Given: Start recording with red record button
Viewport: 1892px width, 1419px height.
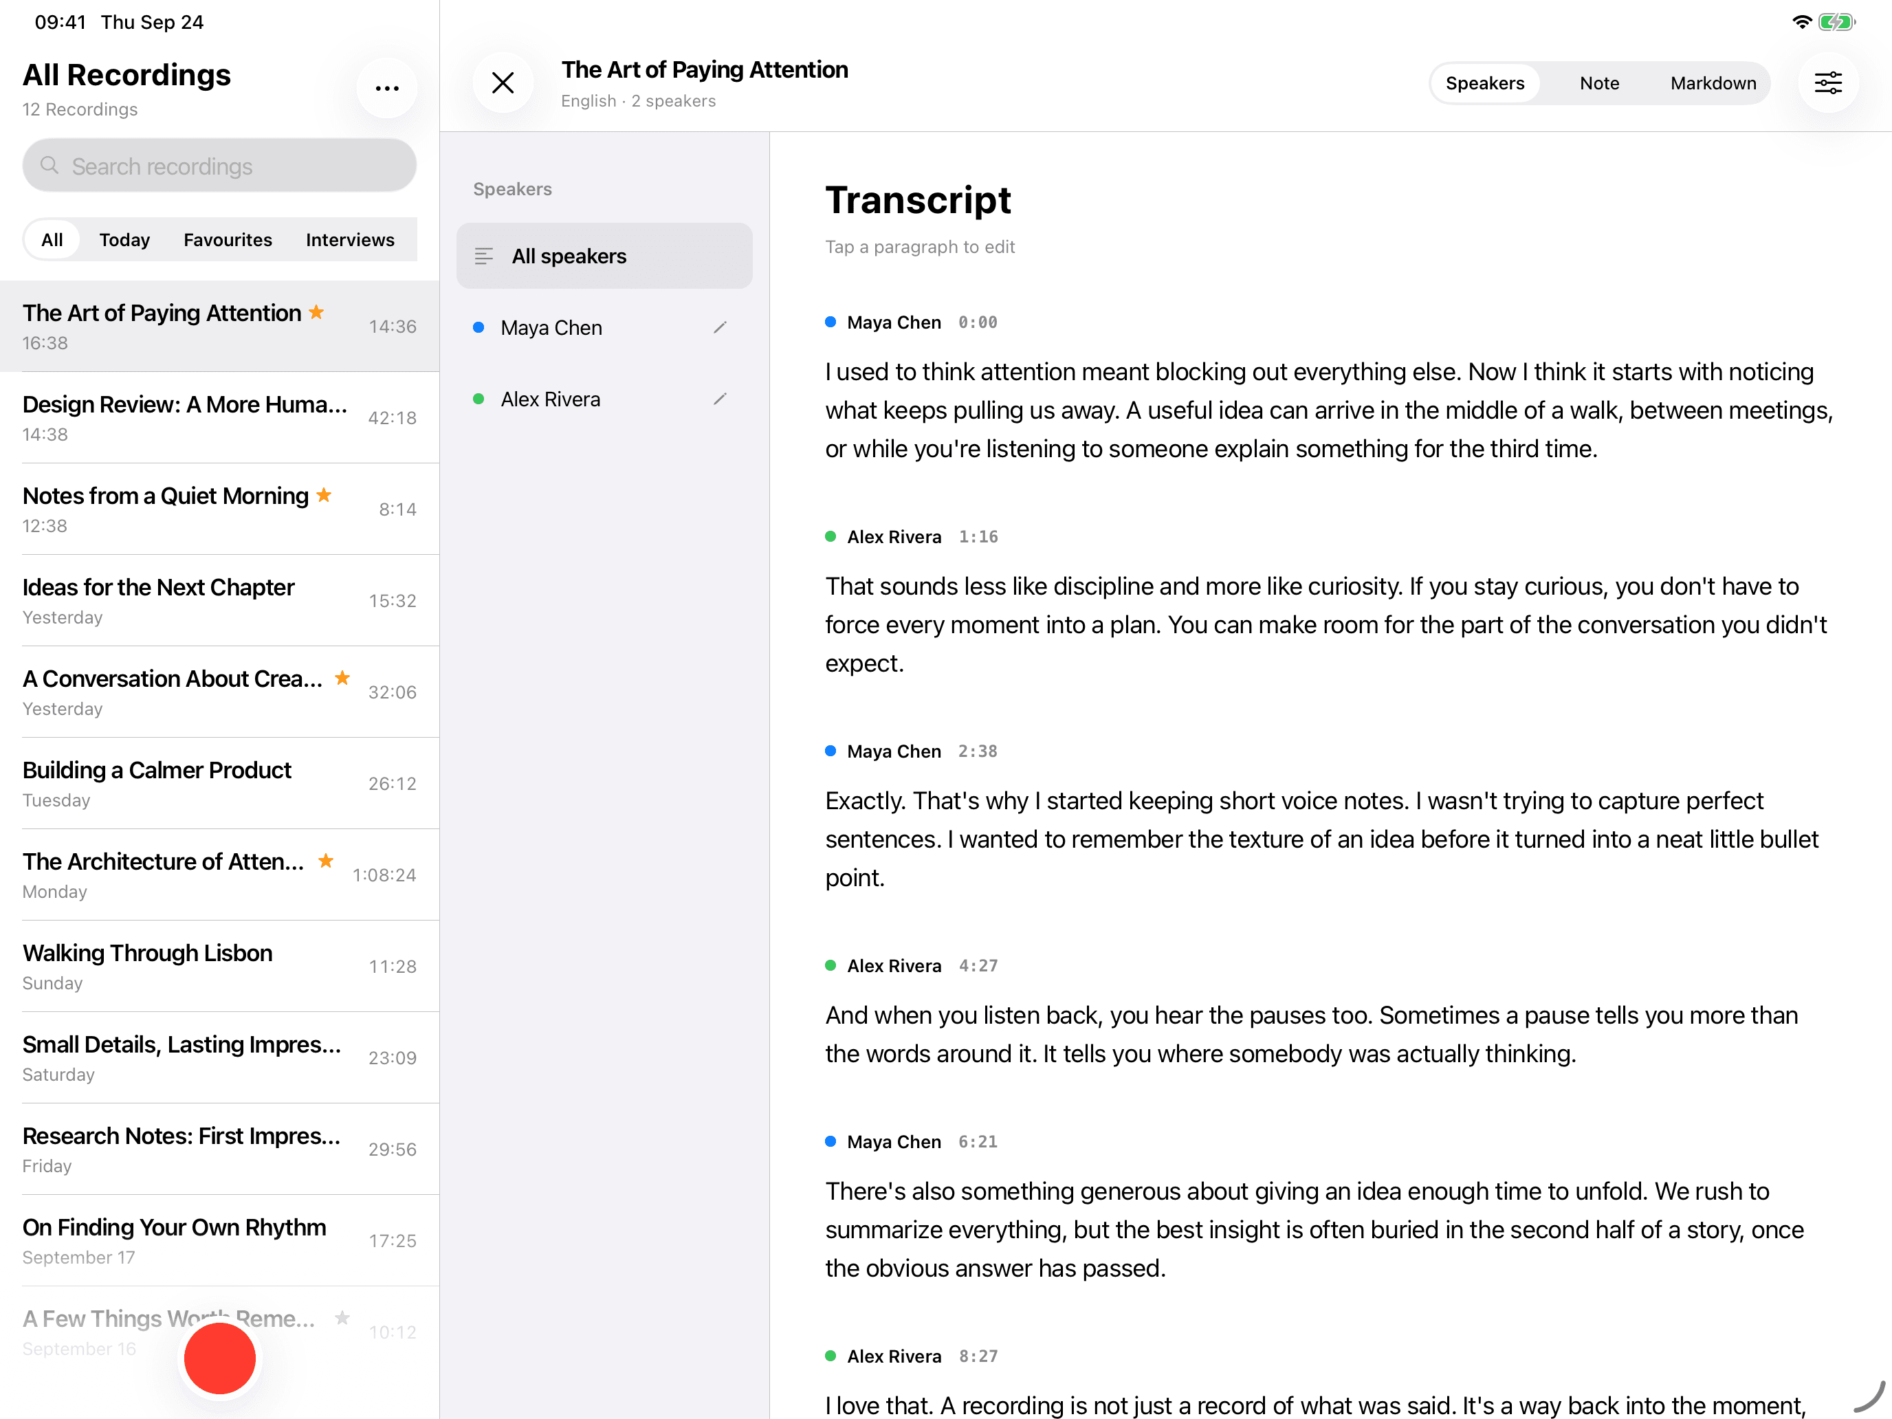Looking at the screenshot, I should click(x=220, y=1357).
